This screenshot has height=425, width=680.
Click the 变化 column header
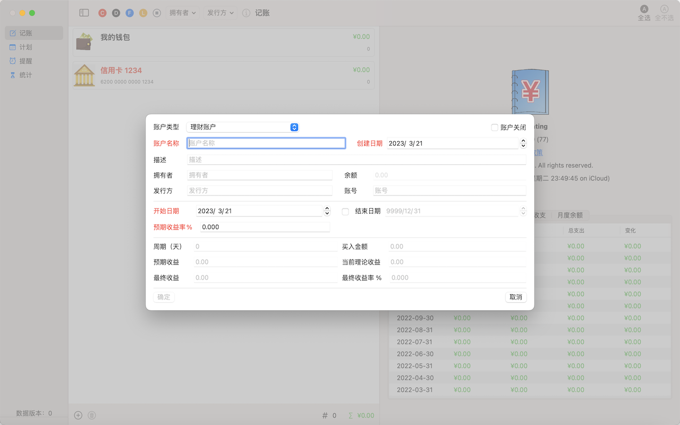tap(630, 231)
